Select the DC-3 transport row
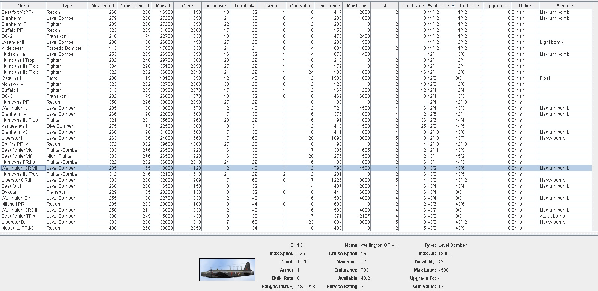Screen dimensions: 598x291 tap(296, 96)
